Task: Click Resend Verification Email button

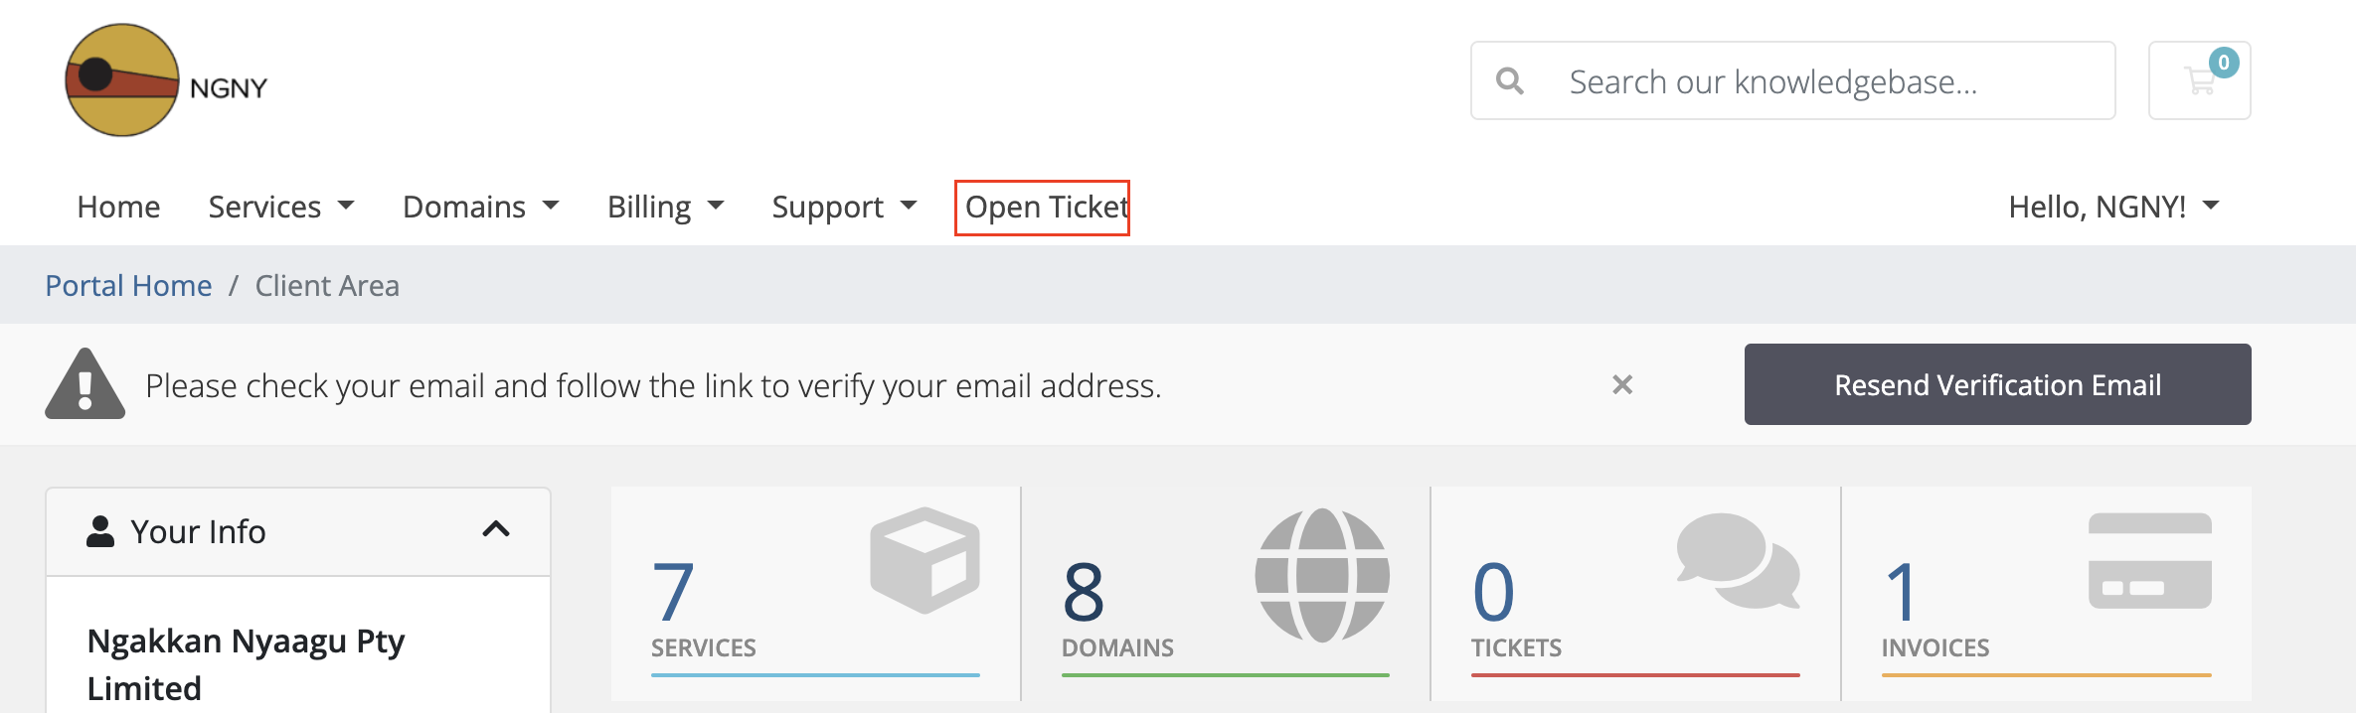Action: 1997,384
